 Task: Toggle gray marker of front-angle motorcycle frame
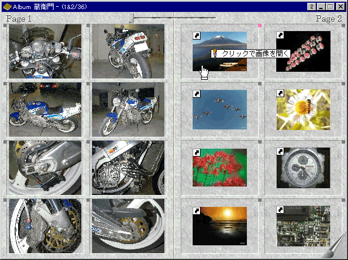click(88, 84)
